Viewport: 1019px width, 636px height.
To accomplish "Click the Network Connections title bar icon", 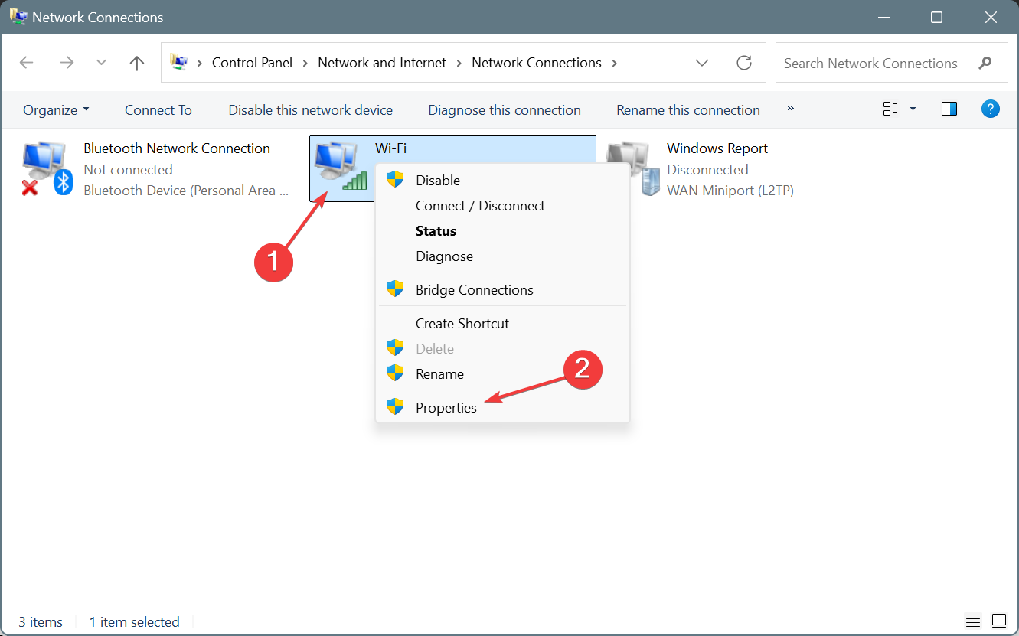I will point(18,16).
